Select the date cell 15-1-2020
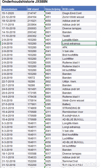The width and height of the screenshot is (102, 168). click(x=14, y=13)
